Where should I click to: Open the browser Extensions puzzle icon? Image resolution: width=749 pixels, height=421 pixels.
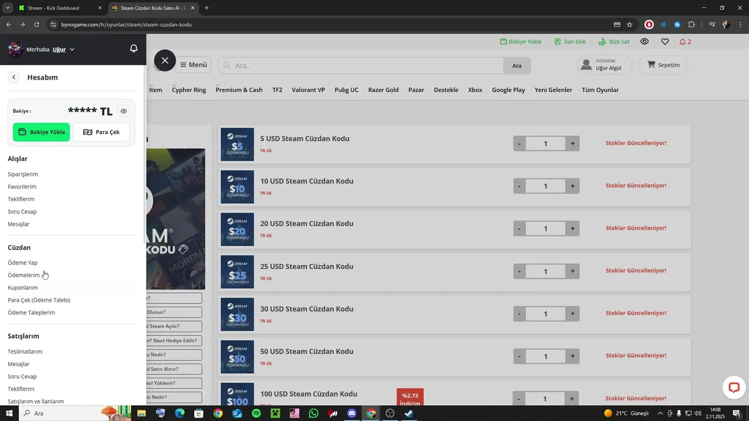pos(691,25)
